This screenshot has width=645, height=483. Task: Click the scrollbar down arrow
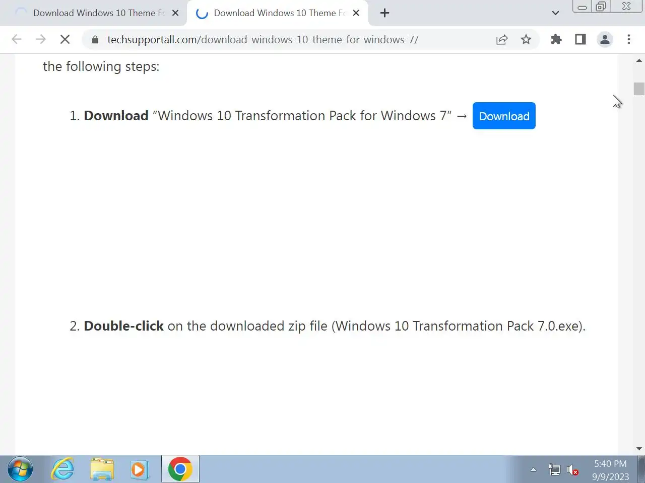(639, 449)
